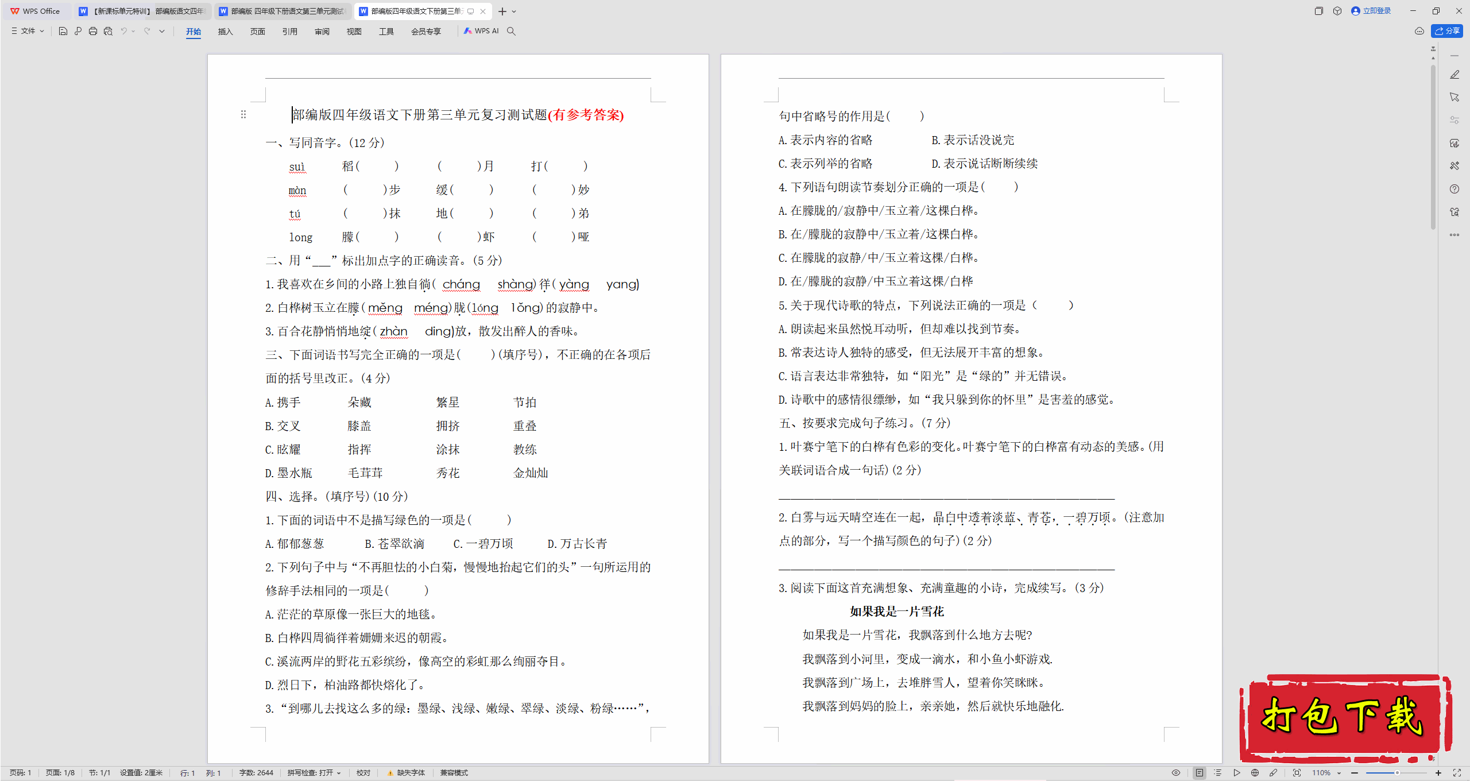The image size is (1470, 781).
Task: Close the active document tab
Action: 483,11
